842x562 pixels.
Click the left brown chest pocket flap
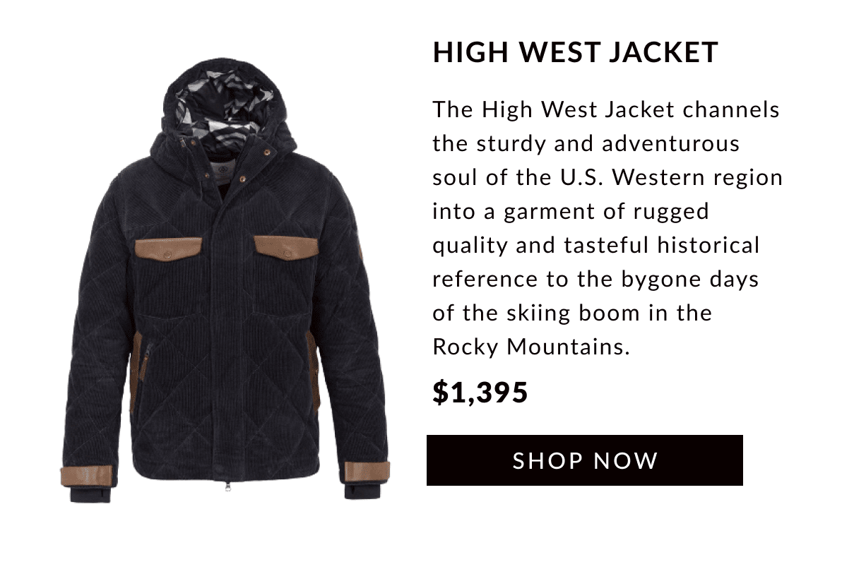point(168,250)
